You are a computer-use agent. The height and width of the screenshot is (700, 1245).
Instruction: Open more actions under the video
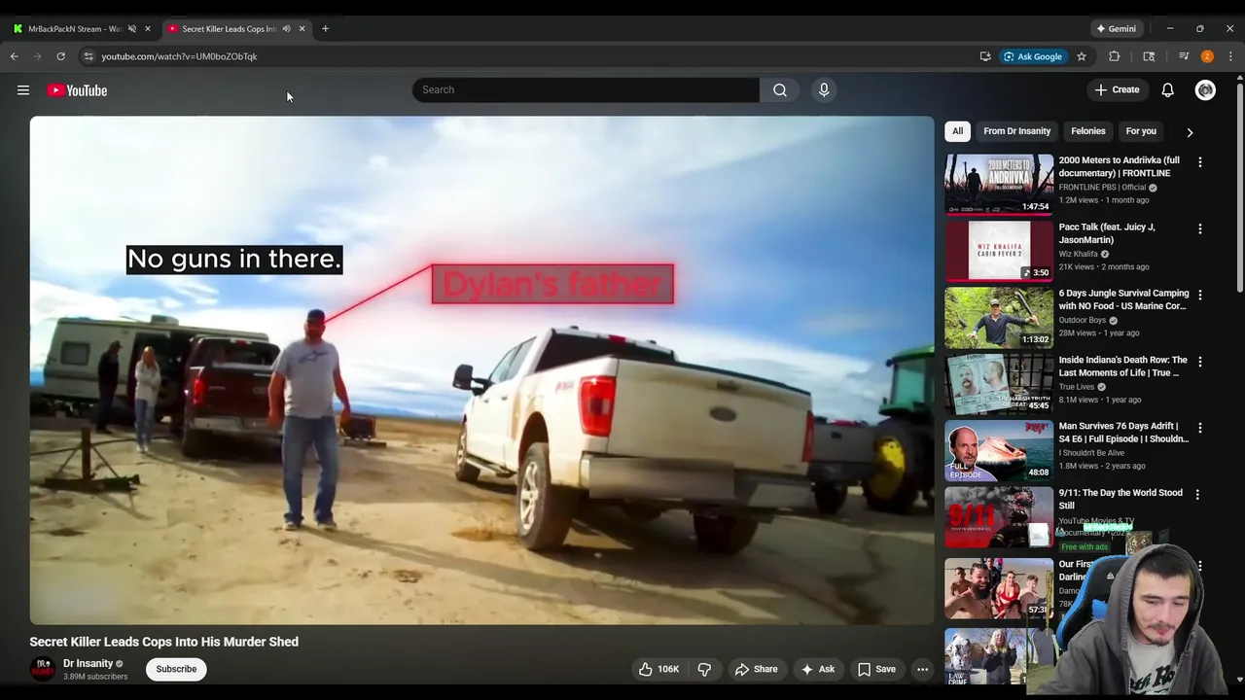(x=922, y=669)
